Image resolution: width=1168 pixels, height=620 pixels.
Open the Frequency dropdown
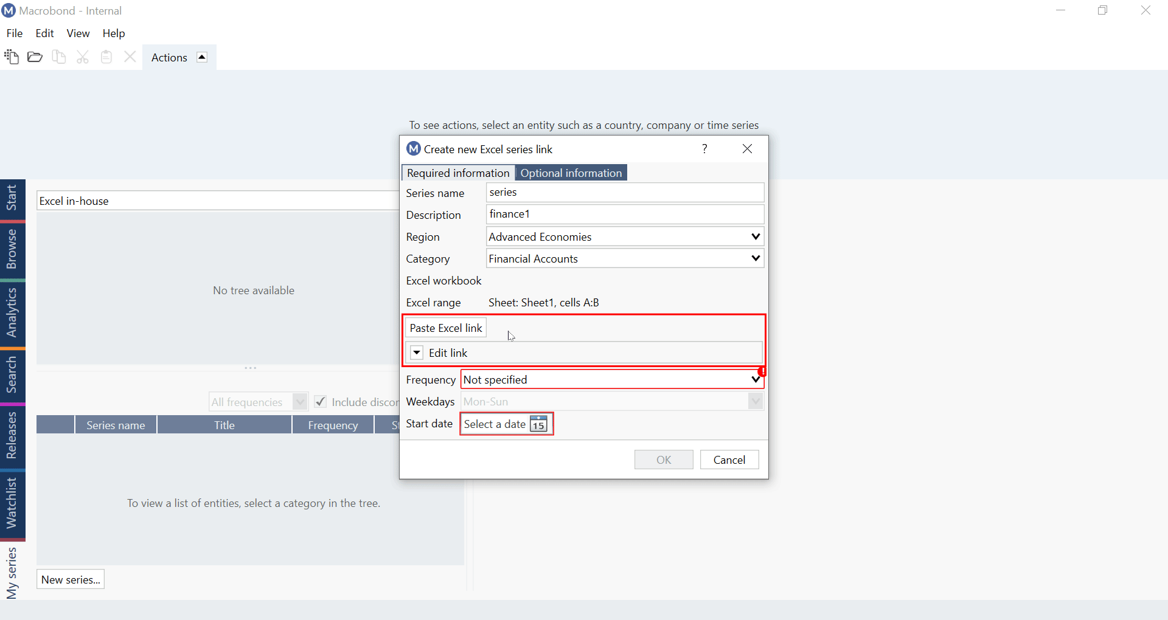pyautogui.click(x=756, y=379)
